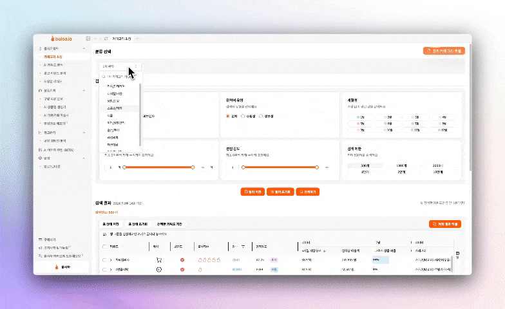This screenshot has height=309, width=505.
Task: Click the five-flame rating in the first row
Action: tap(209, 260)
